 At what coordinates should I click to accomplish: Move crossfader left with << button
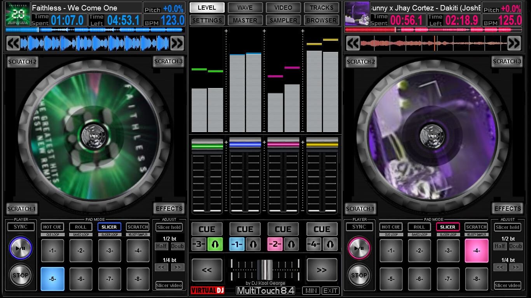coord(207,270)
